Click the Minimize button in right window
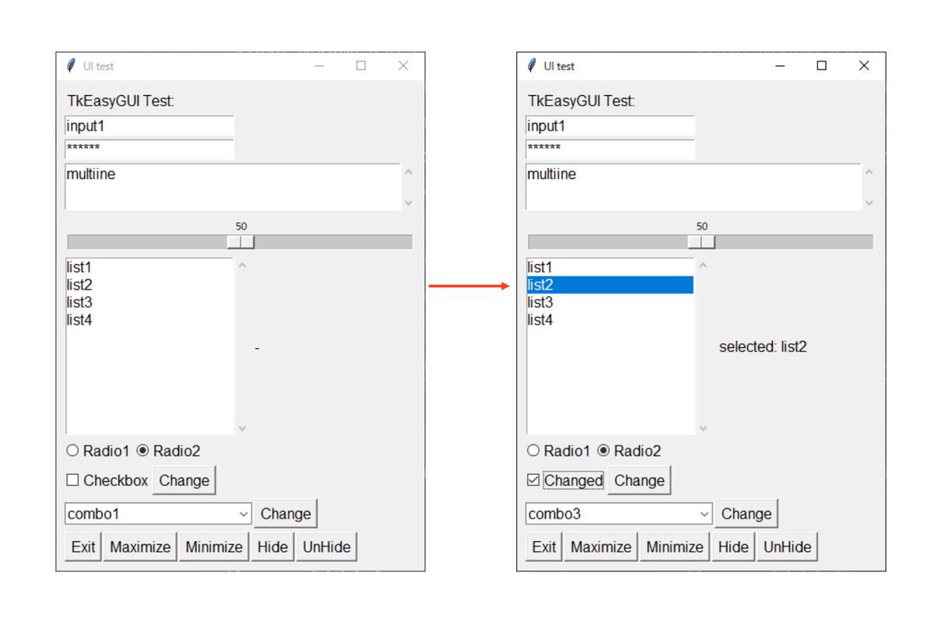 (x=675, y=547)
